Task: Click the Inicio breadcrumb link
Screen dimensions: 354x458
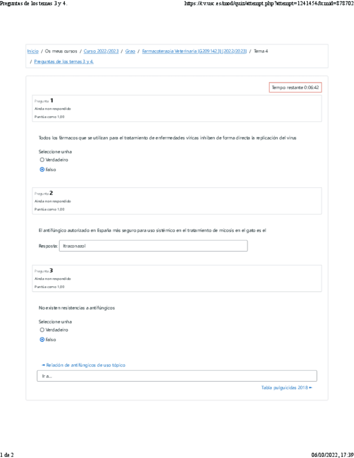Action: [x=32, y=51]
